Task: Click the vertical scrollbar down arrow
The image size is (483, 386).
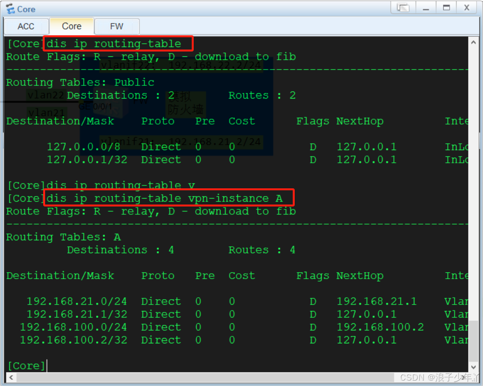Action: (x=474, y=367)
